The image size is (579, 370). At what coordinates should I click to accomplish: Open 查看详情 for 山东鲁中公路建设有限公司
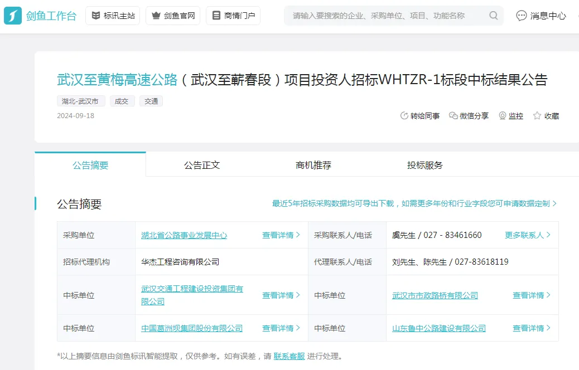530,328
